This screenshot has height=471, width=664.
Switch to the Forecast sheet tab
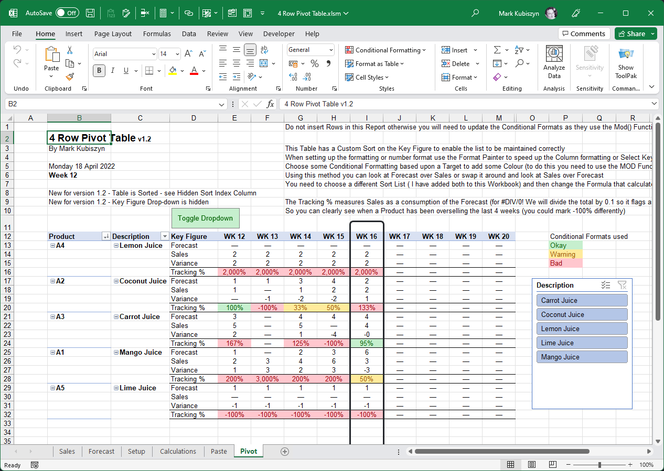(101, 451)
